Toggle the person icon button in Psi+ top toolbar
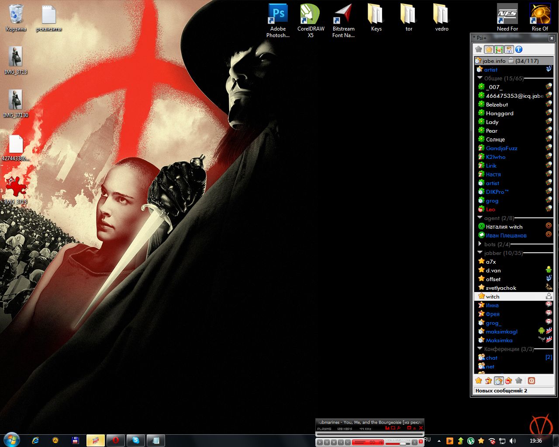Screen dimensions: 559x447 [509, 49]
